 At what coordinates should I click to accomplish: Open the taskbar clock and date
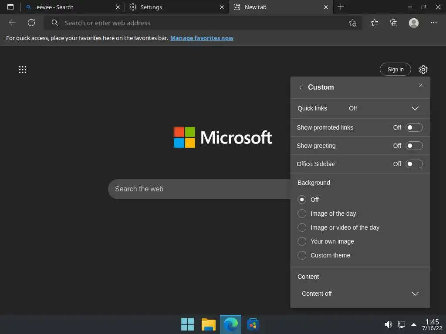pyautogui.click(x=432, y=324)
